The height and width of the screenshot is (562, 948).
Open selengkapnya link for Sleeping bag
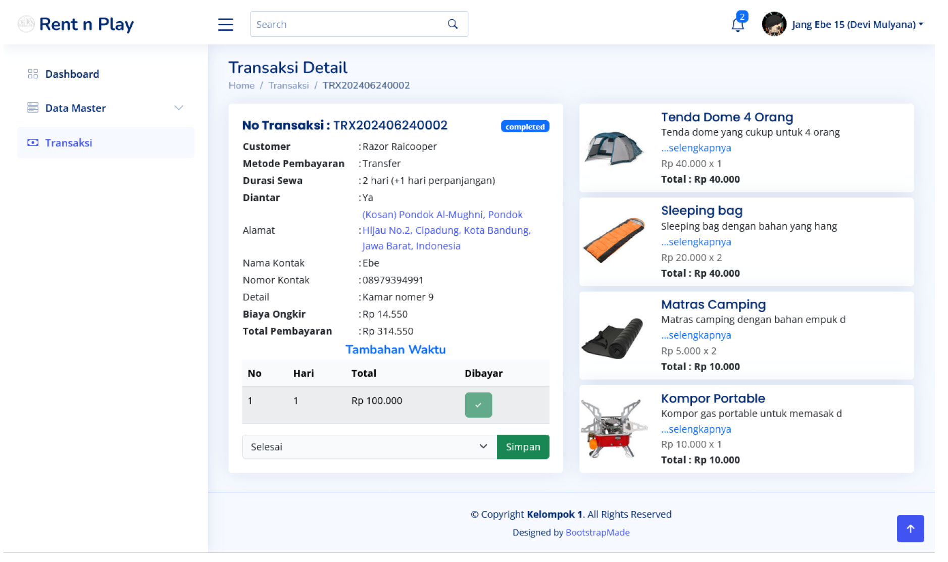696,242
